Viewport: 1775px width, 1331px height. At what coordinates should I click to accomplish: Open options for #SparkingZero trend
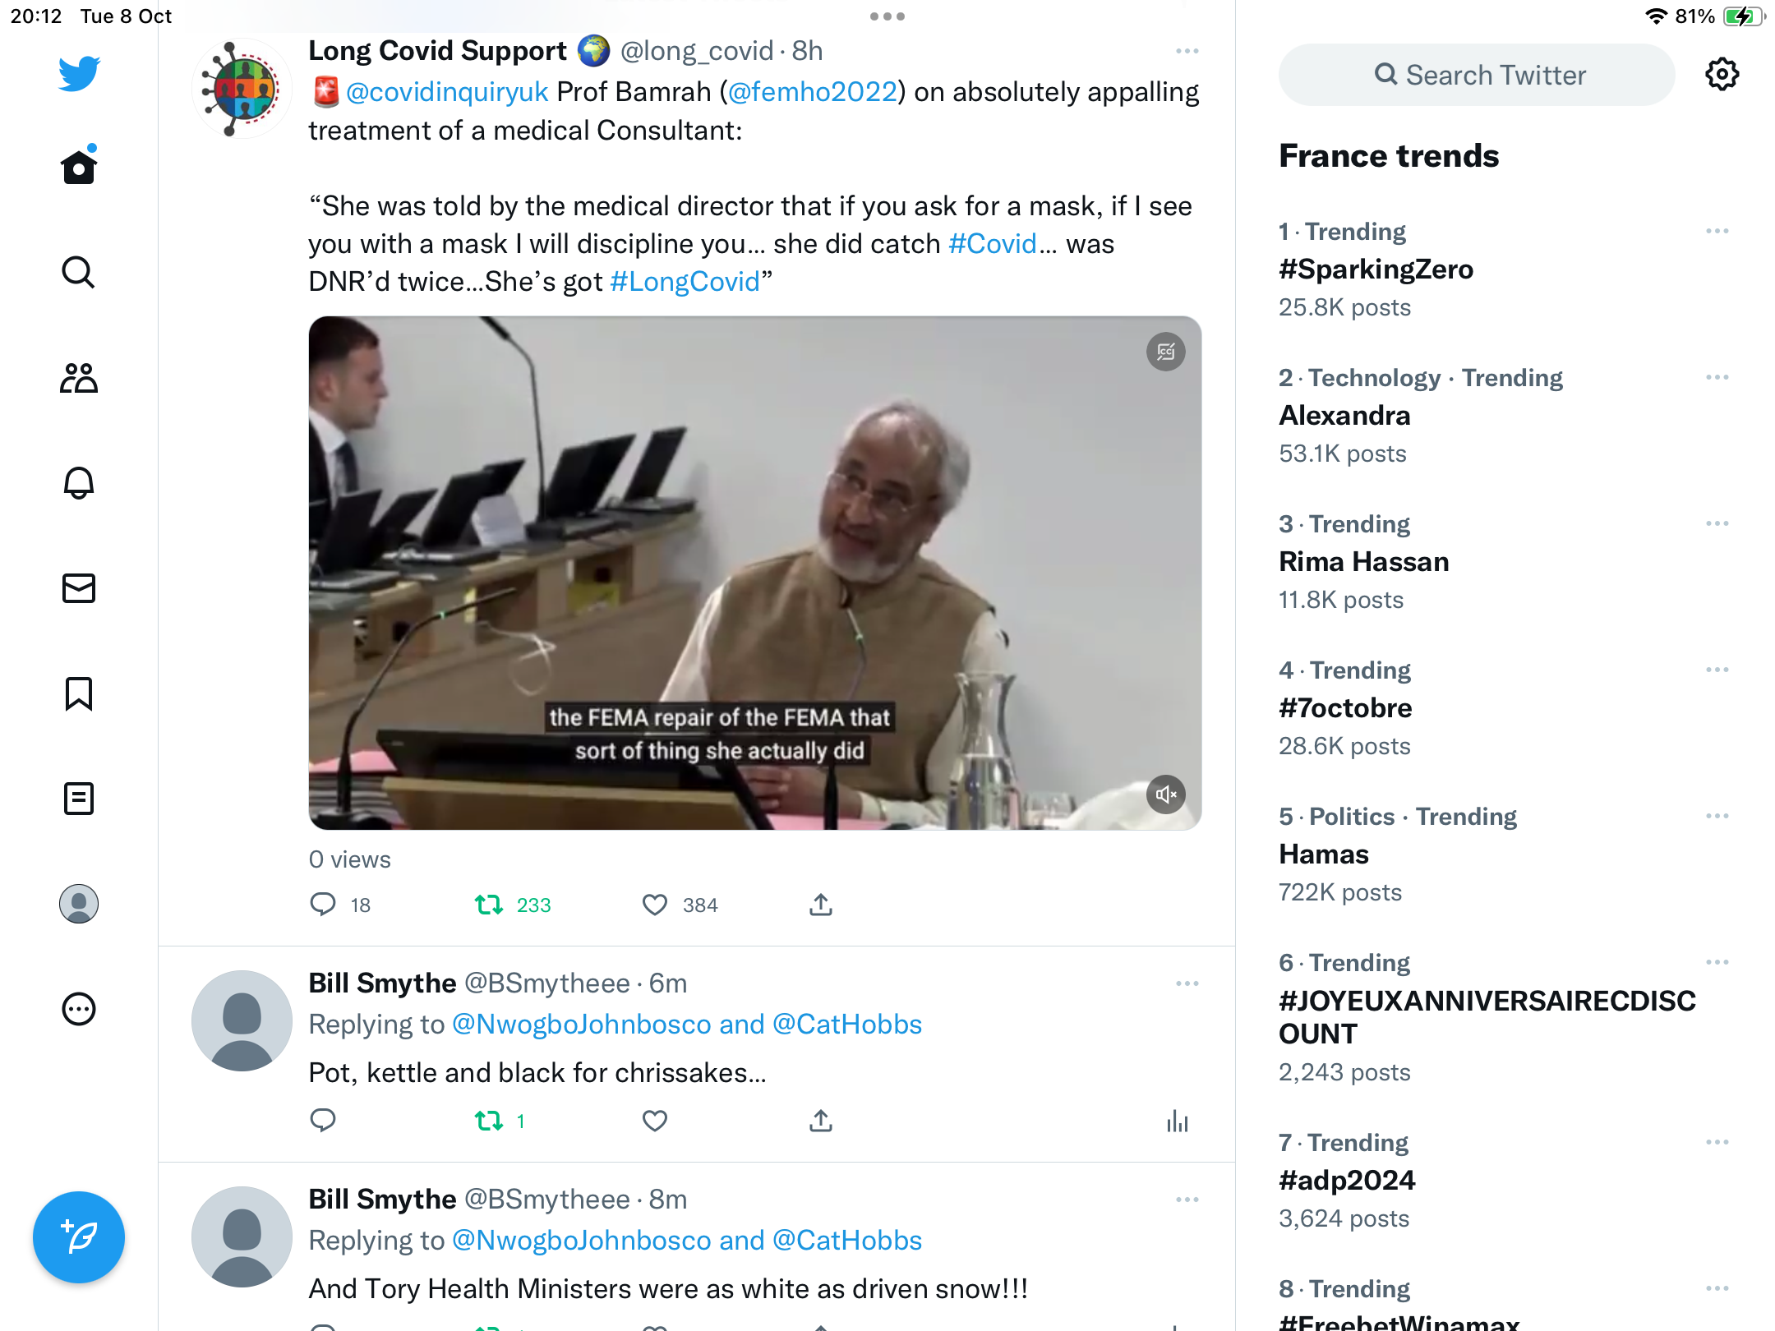[1717, 231]
